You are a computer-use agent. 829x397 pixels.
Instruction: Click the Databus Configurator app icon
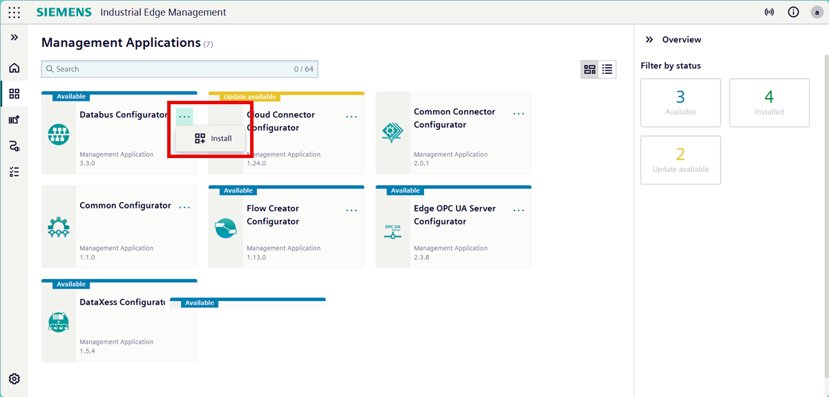[x=59, y=134]
